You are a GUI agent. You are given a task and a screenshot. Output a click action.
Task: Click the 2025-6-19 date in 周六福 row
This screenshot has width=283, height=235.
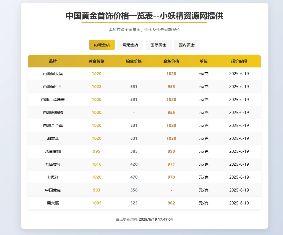(239, 203)
